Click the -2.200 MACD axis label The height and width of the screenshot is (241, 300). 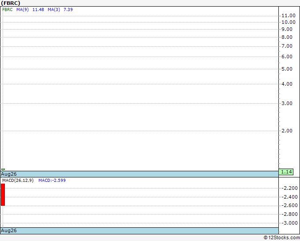tap(290, 188)
